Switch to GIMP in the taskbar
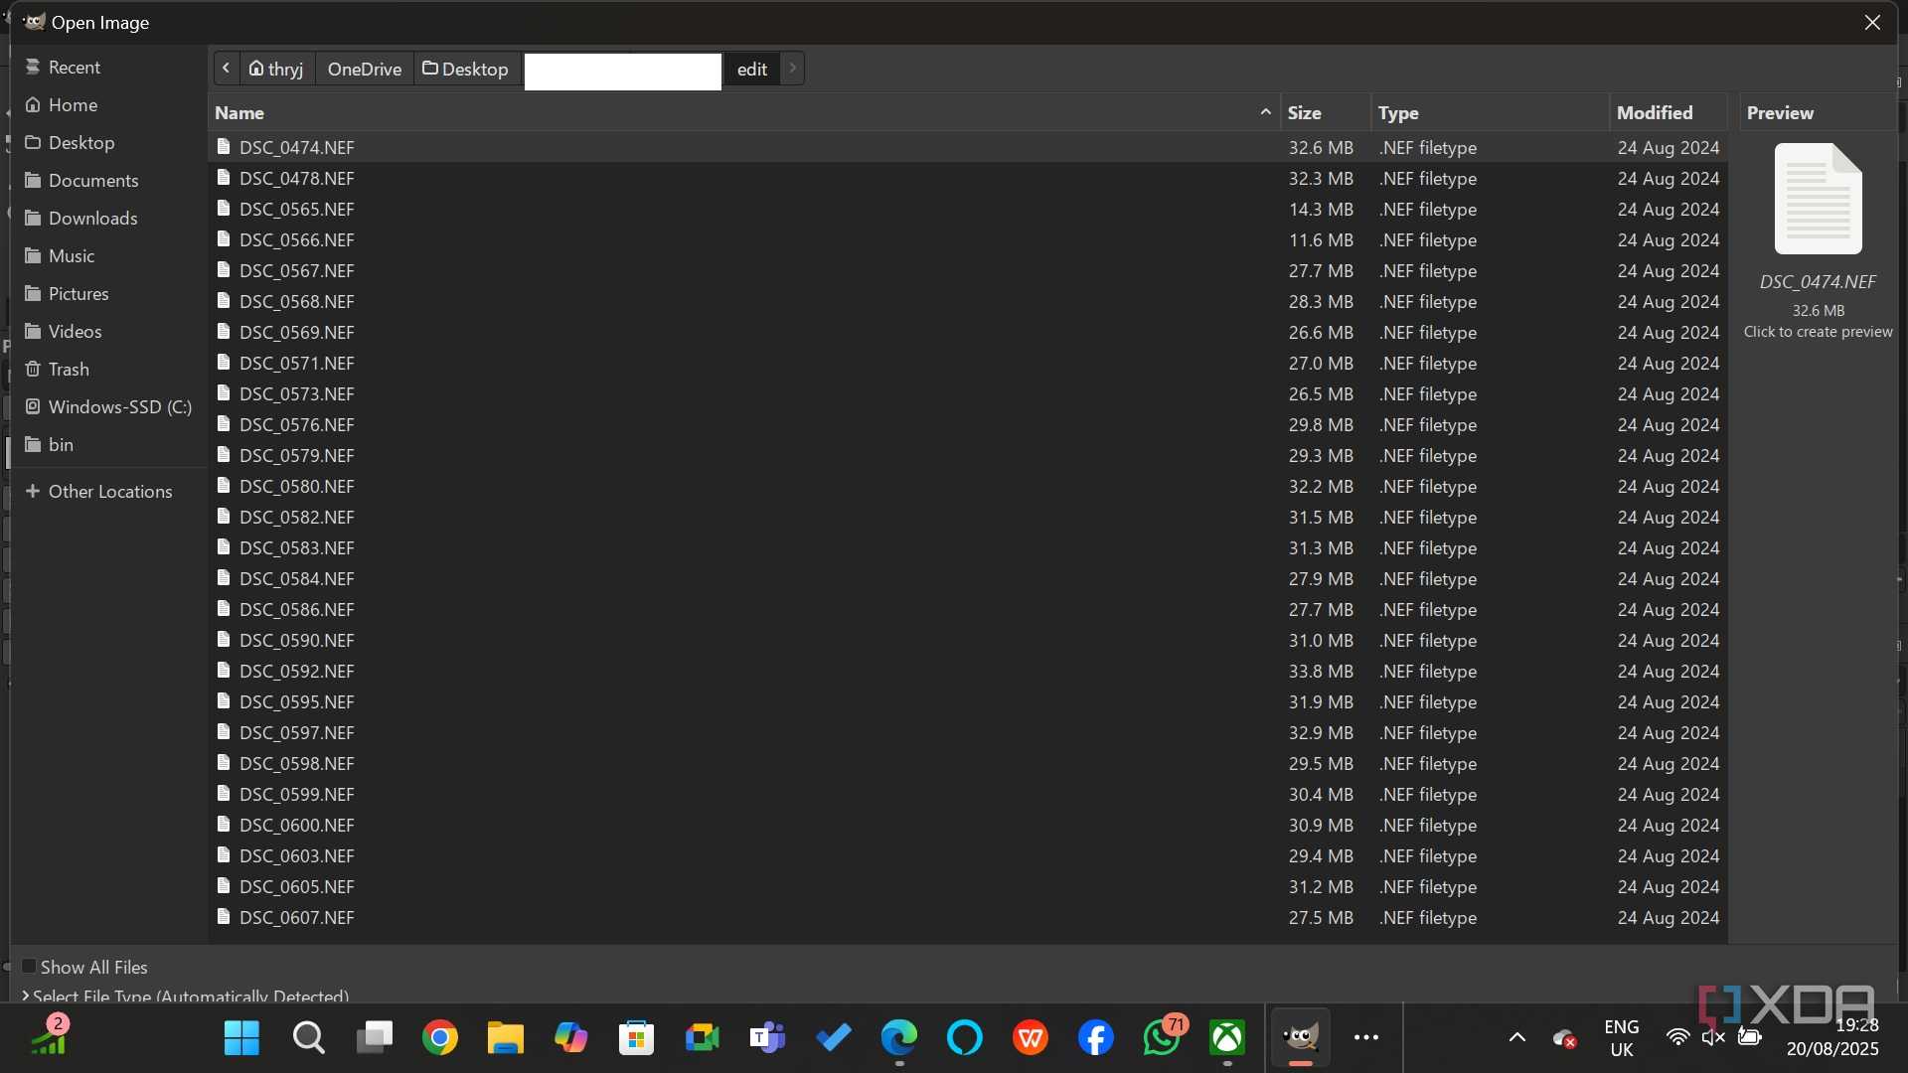The height and width of the screenshot is (1073, 1908). coord(1300,1038)
